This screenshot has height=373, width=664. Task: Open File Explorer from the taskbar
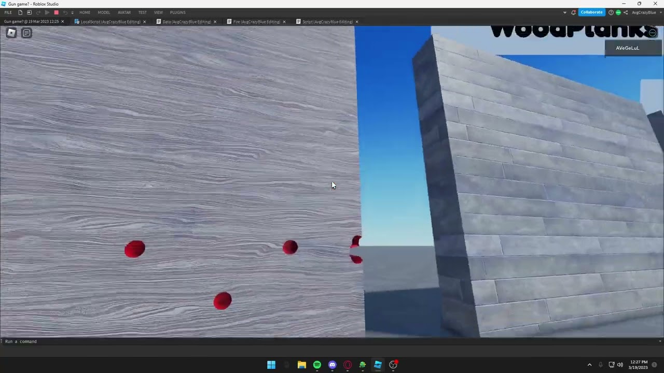[x=302, y=365]
